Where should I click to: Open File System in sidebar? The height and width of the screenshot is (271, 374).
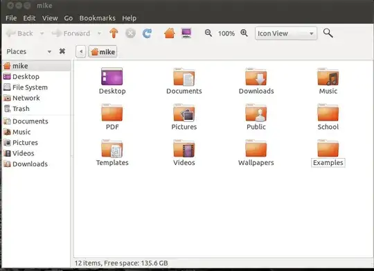click(36, 87)
